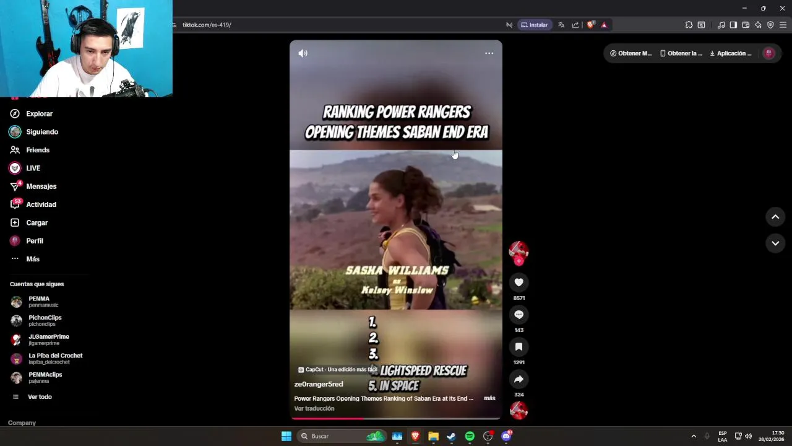Click the N icon in address bar
The height and width of the screenshot is (446, 792).
point(509,25)
